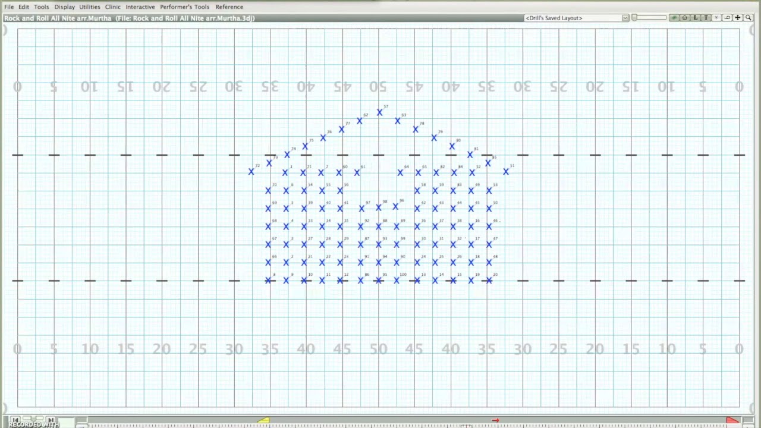Open the Edit menu
Viewport: 761px width, 428px height.
(x=24, y=7)
